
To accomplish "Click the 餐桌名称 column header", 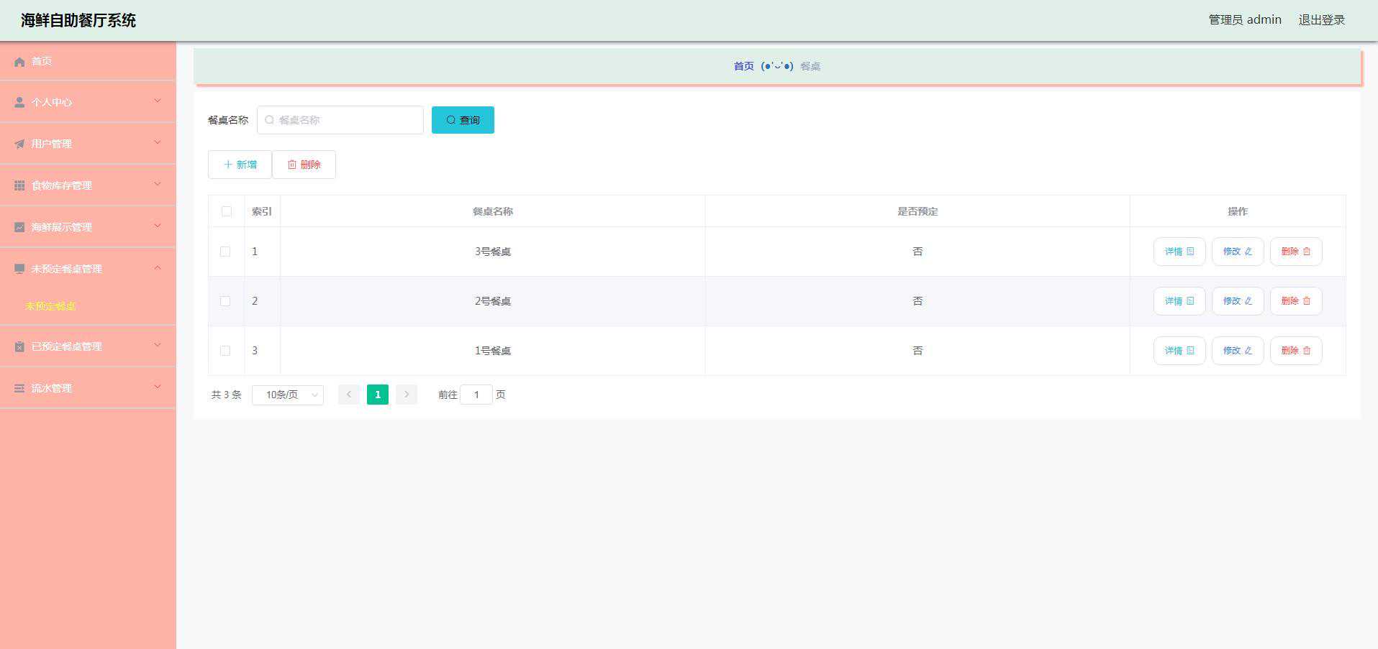I will [x=493, y=211].
